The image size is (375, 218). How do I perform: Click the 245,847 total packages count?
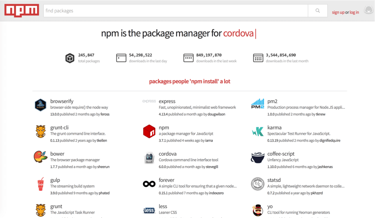pyautogui.click(x=86, y=55)
